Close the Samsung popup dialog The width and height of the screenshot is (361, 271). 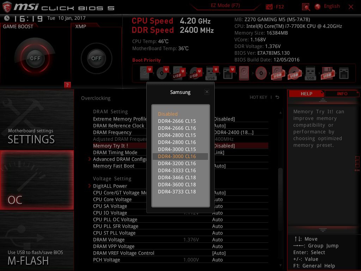[207, 92]
